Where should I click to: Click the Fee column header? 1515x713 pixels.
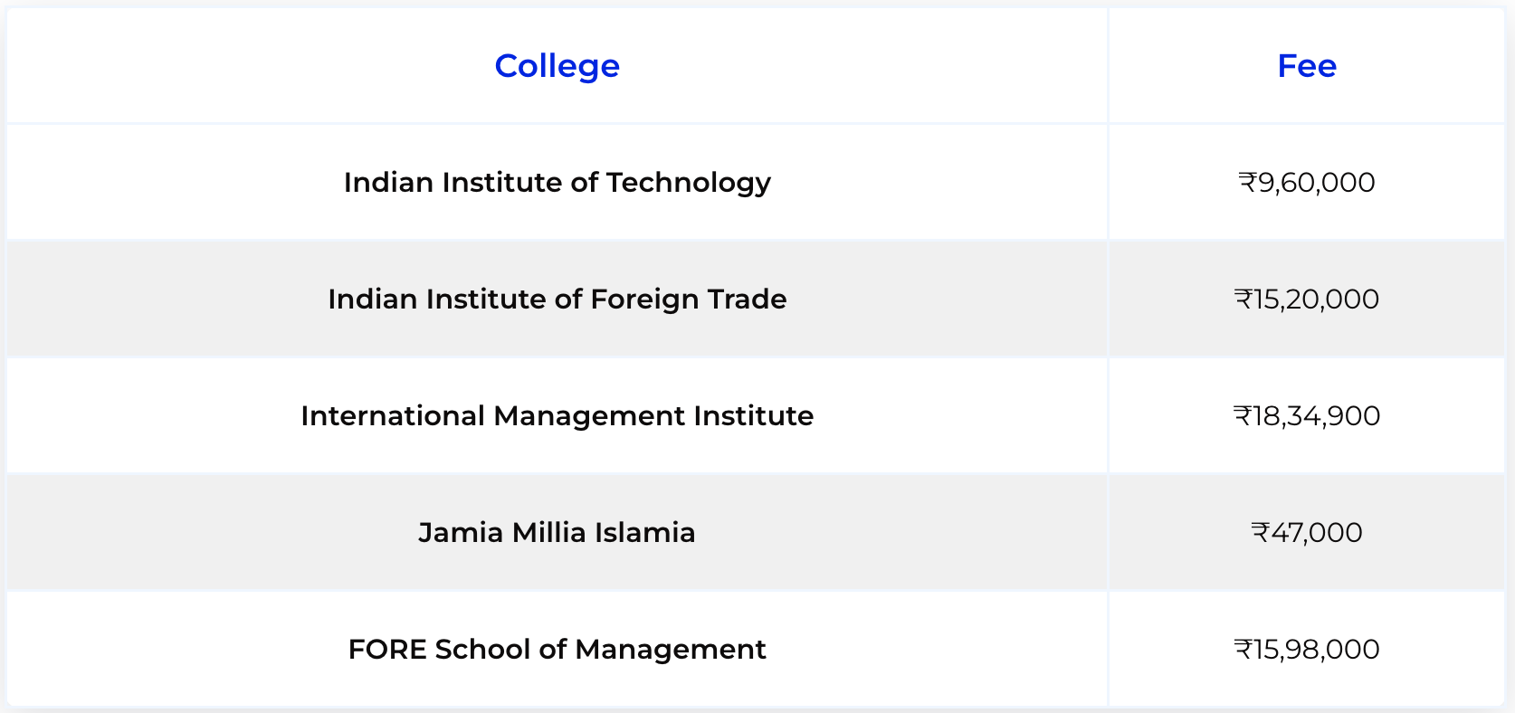coord(1307,66)
